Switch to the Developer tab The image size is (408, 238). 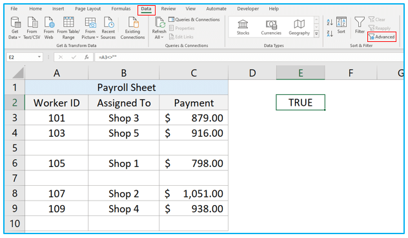(x=248, y=8)
